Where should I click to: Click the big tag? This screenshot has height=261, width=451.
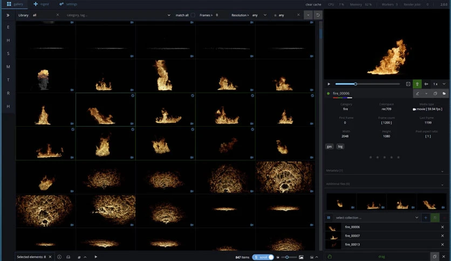tap(340, 147)
